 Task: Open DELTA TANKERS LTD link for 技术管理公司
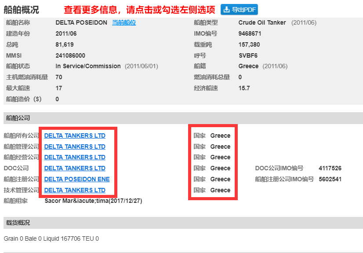click(x=75, y=190)
